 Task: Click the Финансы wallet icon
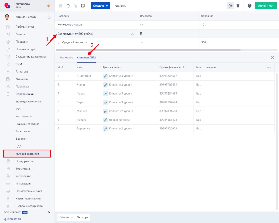[8, 79]
